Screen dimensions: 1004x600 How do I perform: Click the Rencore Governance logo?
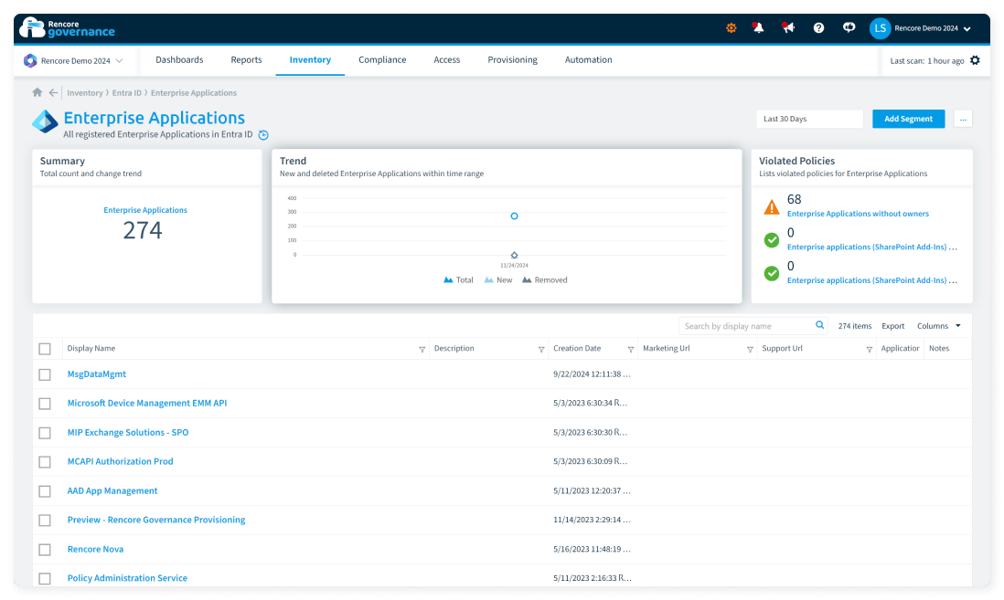coord(68,28)
